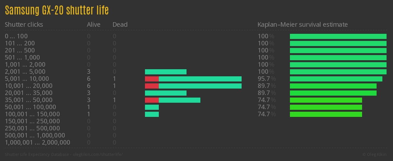Screen dimensions: 393x161
Task: Click the Shutter clicks column header
Action: click(x=24, y=24)
